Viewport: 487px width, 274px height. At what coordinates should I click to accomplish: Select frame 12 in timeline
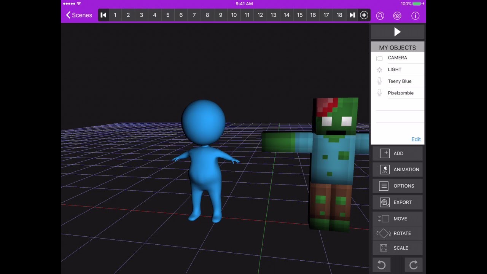tap(260, 15)
